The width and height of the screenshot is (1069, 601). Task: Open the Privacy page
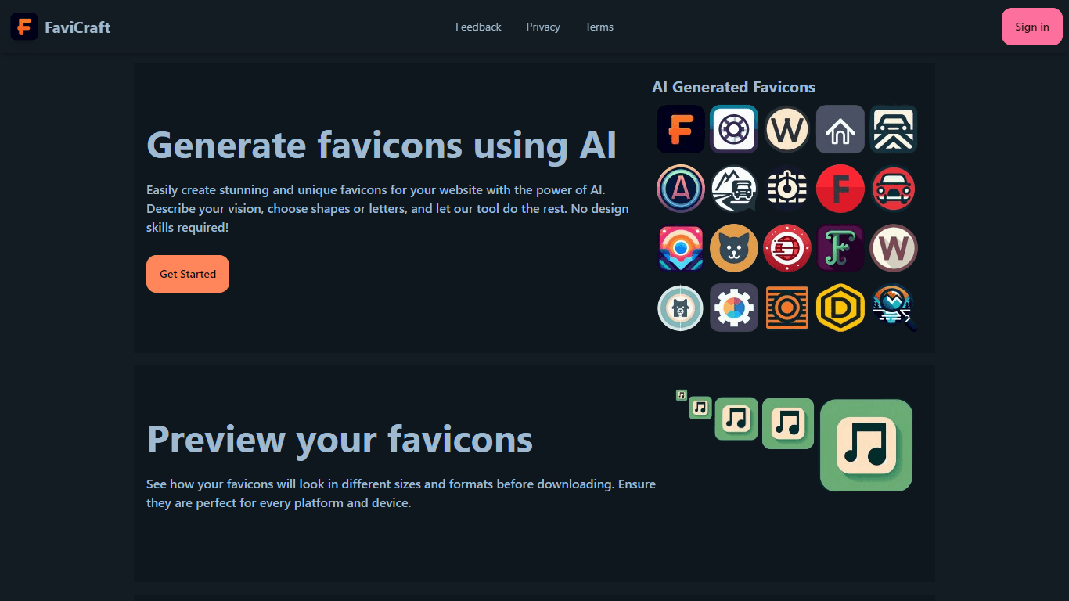pos(543,27)
